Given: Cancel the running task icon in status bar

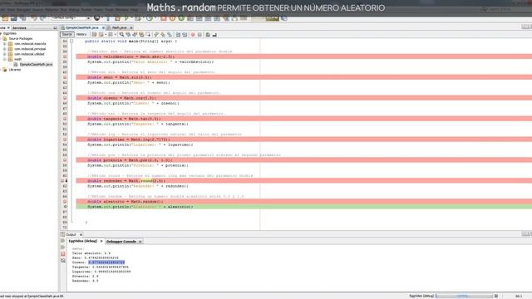Looking at the screenshot, I should [x=496, y=296].
